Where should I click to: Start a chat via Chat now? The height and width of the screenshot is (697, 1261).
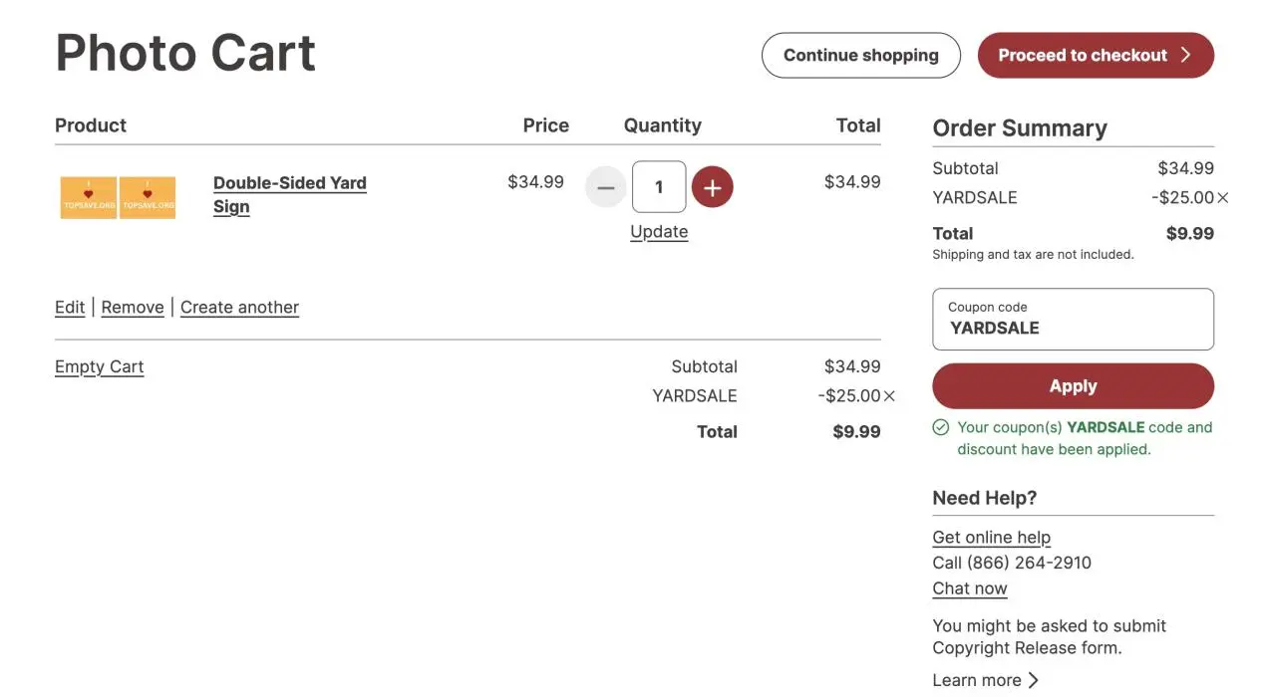(969, 588)
